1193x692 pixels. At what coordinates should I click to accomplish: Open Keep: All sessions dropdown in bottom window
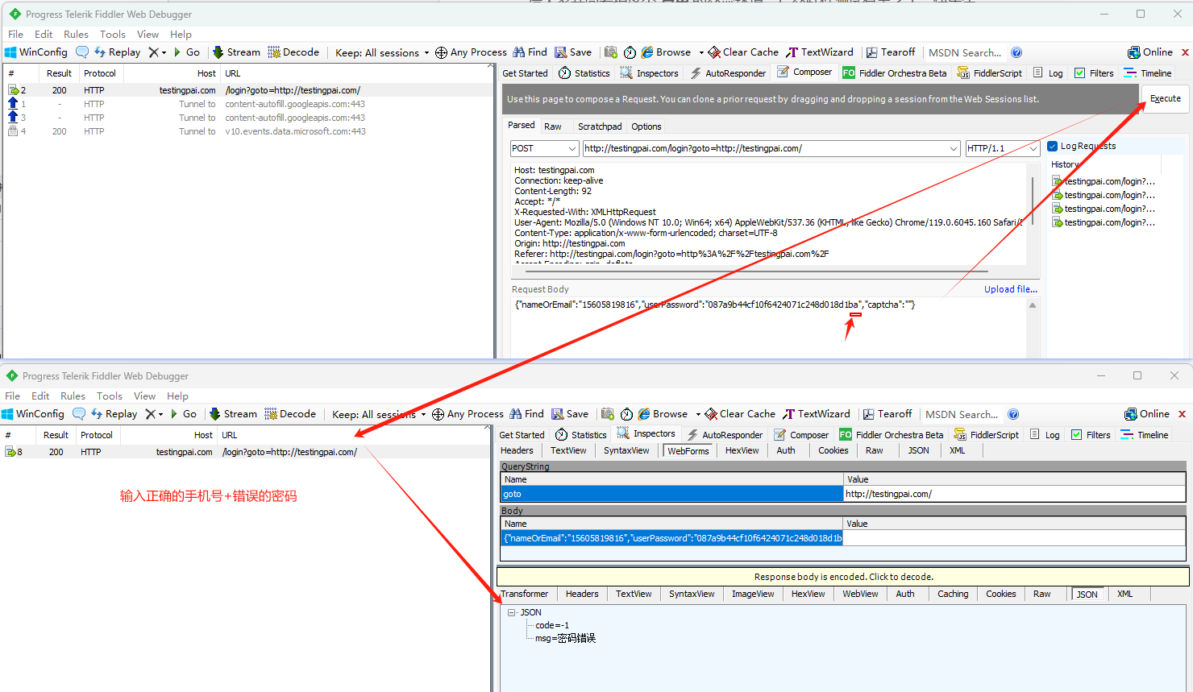pyautogui.click(x=379, y=415)
